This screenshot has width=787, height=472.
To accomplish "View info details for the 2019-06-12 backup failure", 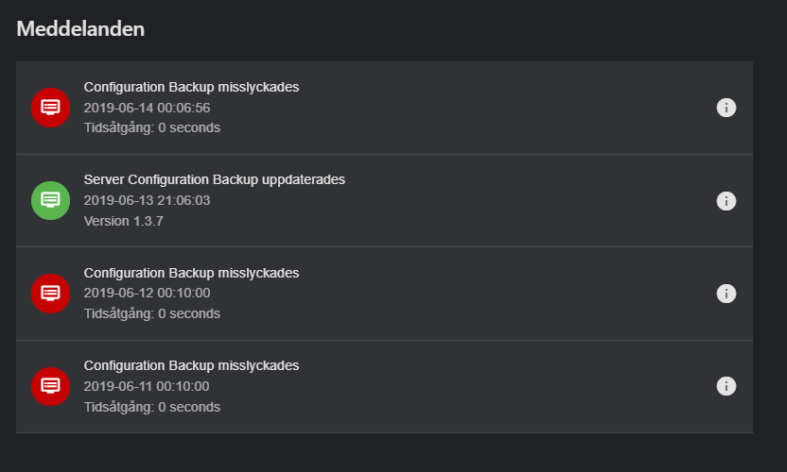I will tap(726, 294).
